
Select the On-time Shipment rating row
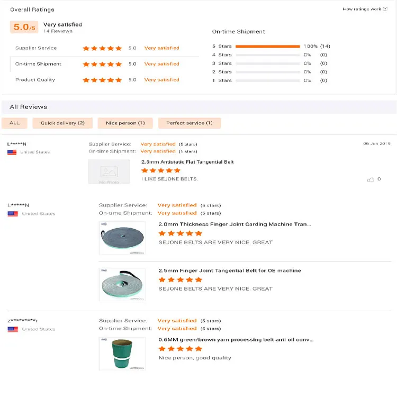(x=38, y=64)
